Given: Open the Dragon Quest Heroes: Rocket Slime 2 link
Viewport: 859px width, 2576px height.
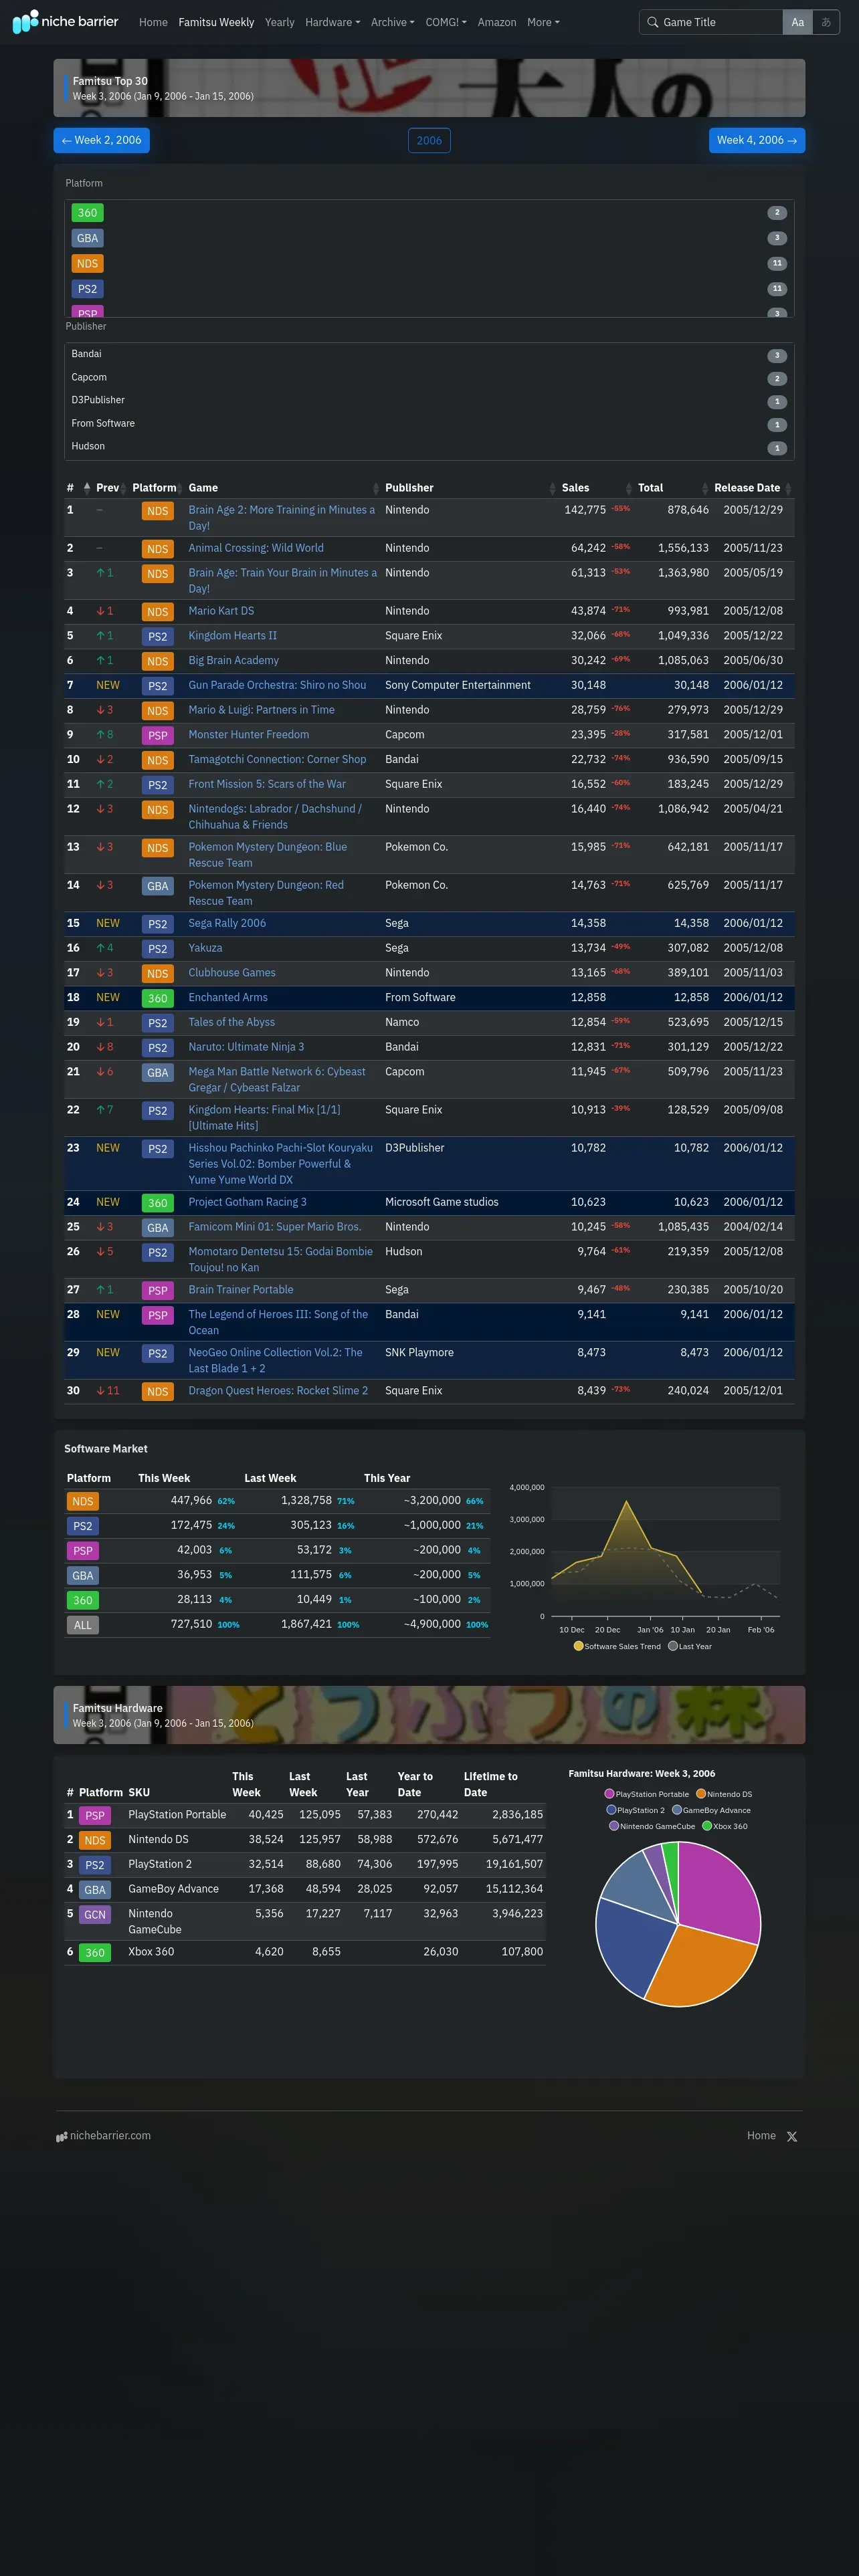Looking at the screenshot, I should tap(278, 1391).
